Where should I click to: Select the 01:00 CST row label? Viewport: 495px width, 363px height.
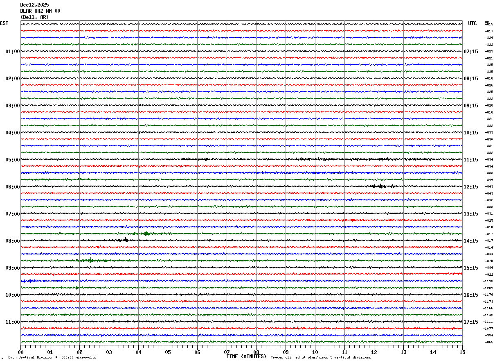pos(12,52)
